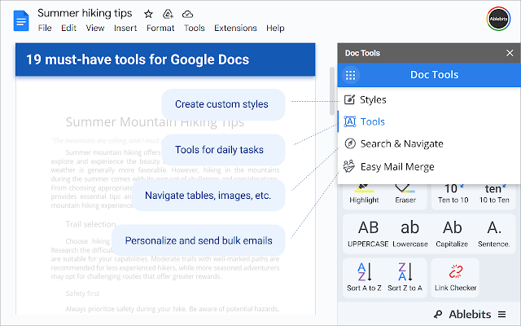Screen dimensions: 521x326
Task: Apply Capitalize case tool
Action: pyautogui.click(x=452, y=234)
